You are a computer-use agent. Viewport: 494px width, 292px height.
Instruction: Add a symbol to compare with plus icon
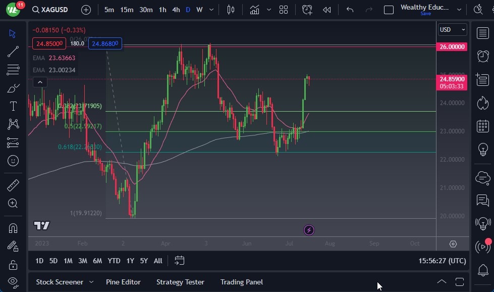(86, 10)
